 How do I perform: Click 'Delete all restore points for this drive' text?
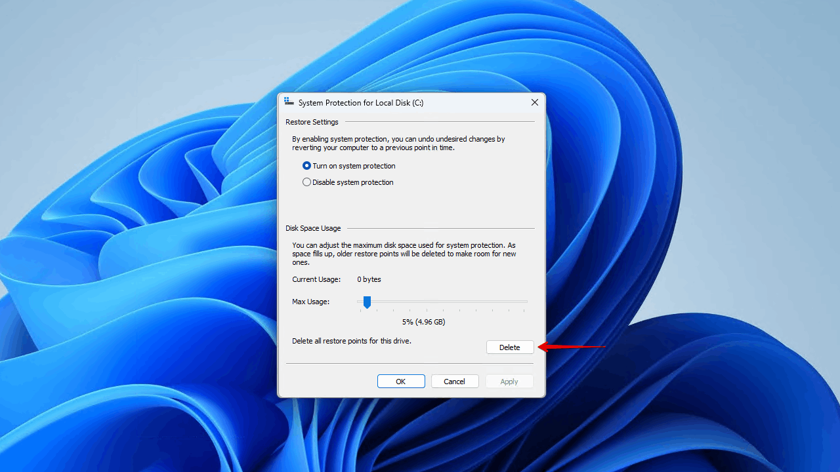point(352,341)
